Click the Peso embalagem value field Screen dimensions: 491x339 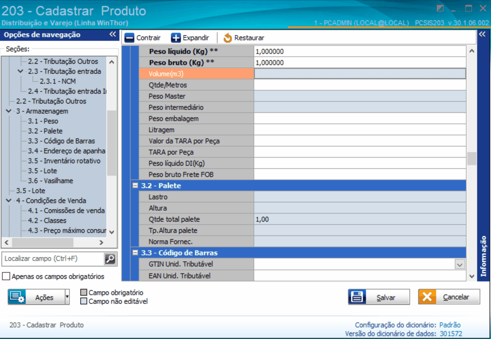(360, 119)
